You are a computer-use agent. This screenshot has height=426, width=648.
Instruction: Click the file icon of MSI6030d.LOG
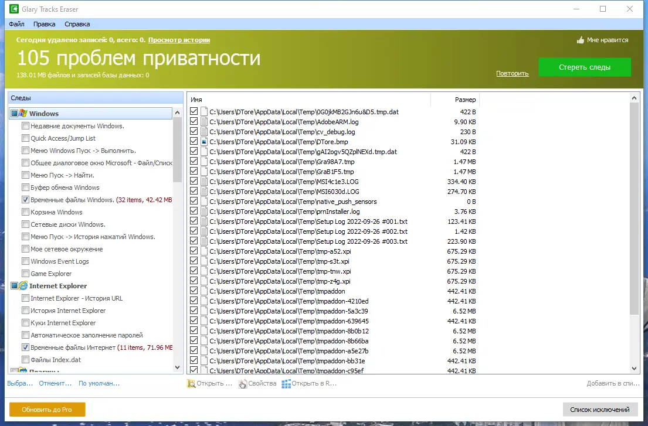pos(203,192)
